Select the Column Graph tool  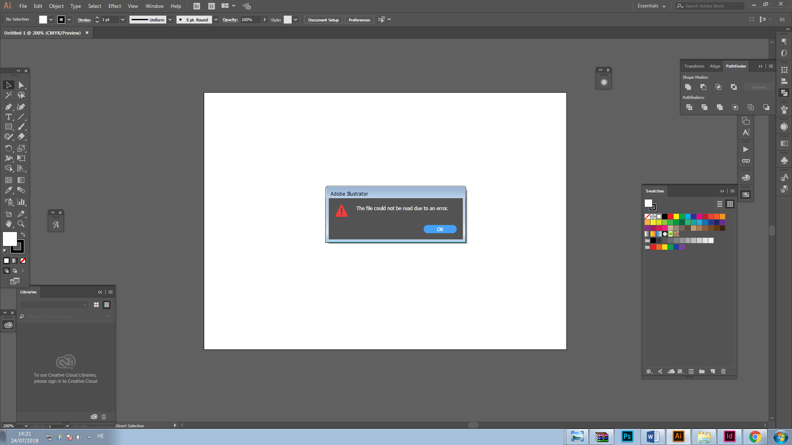click(x=21, y=202)
